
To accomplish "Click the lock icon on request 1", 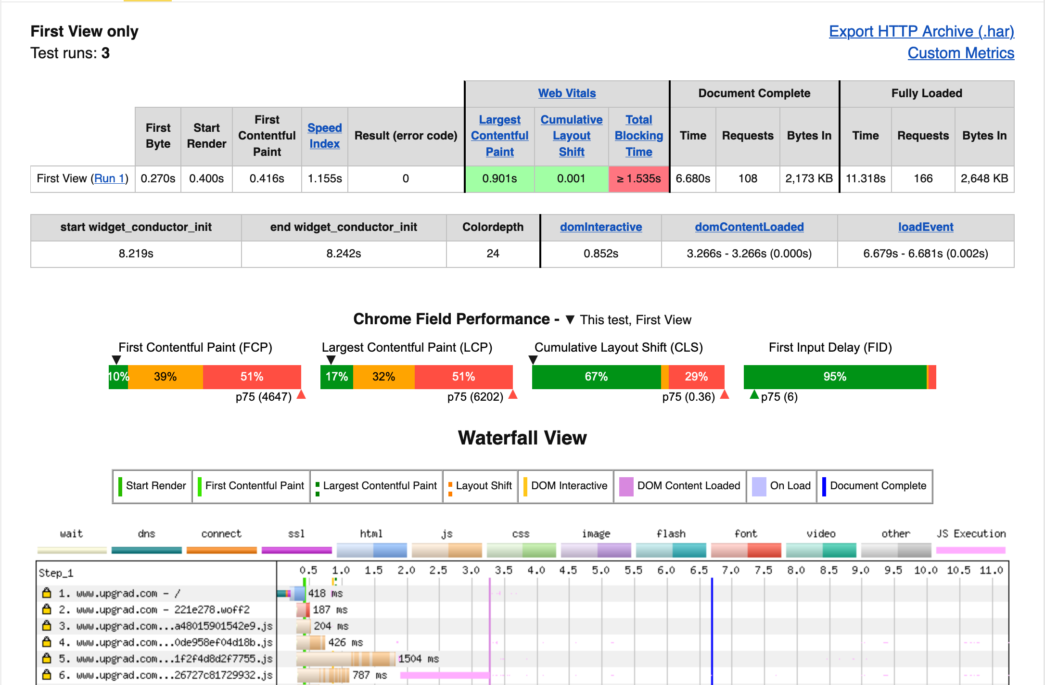I will [x=47, y=593].
